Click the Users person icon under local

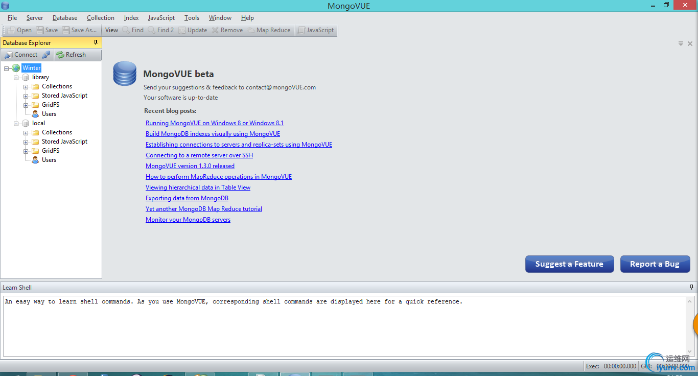(x=35, y=160)
